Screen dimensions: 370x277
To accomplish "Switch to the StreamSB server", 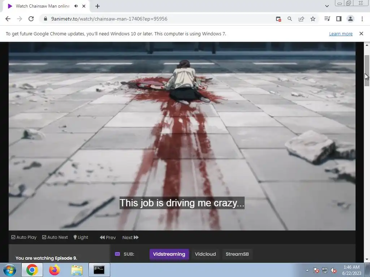I will click(237, 254).
